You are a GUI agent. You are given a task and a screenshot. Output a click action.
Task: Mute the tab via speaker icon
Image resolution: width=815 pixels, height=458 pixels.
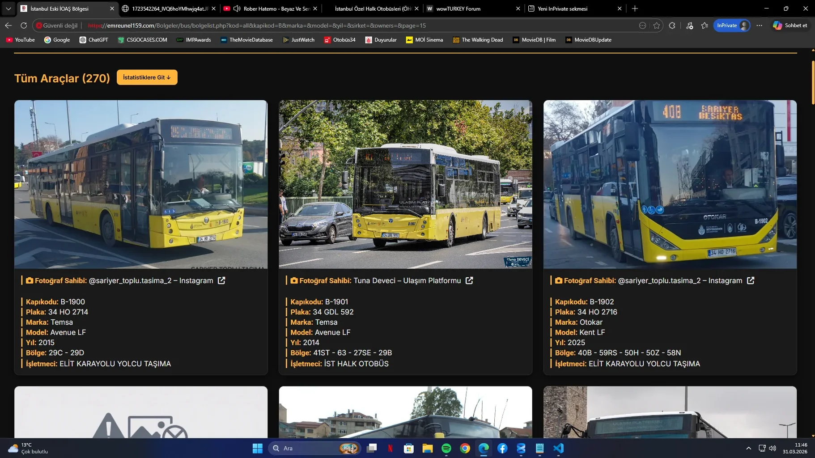[x=237, y=8]
